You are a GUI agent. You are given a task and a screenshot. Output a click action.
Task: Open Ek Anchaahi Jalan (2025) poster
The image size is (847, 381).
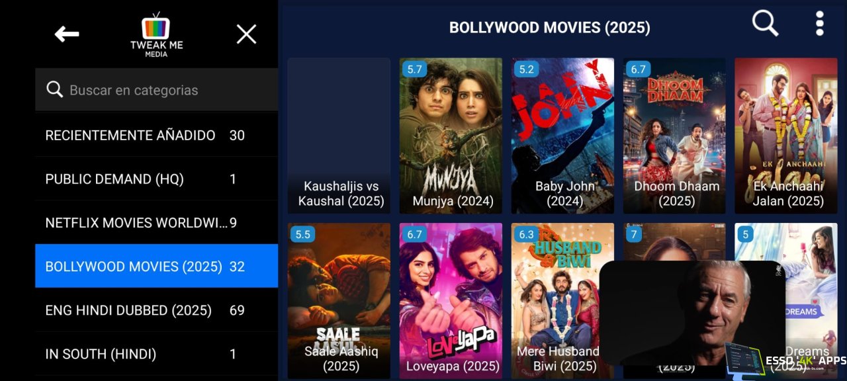(x=786, y=136)
